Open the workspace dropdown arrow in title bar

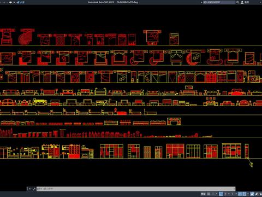pos(14,2)
